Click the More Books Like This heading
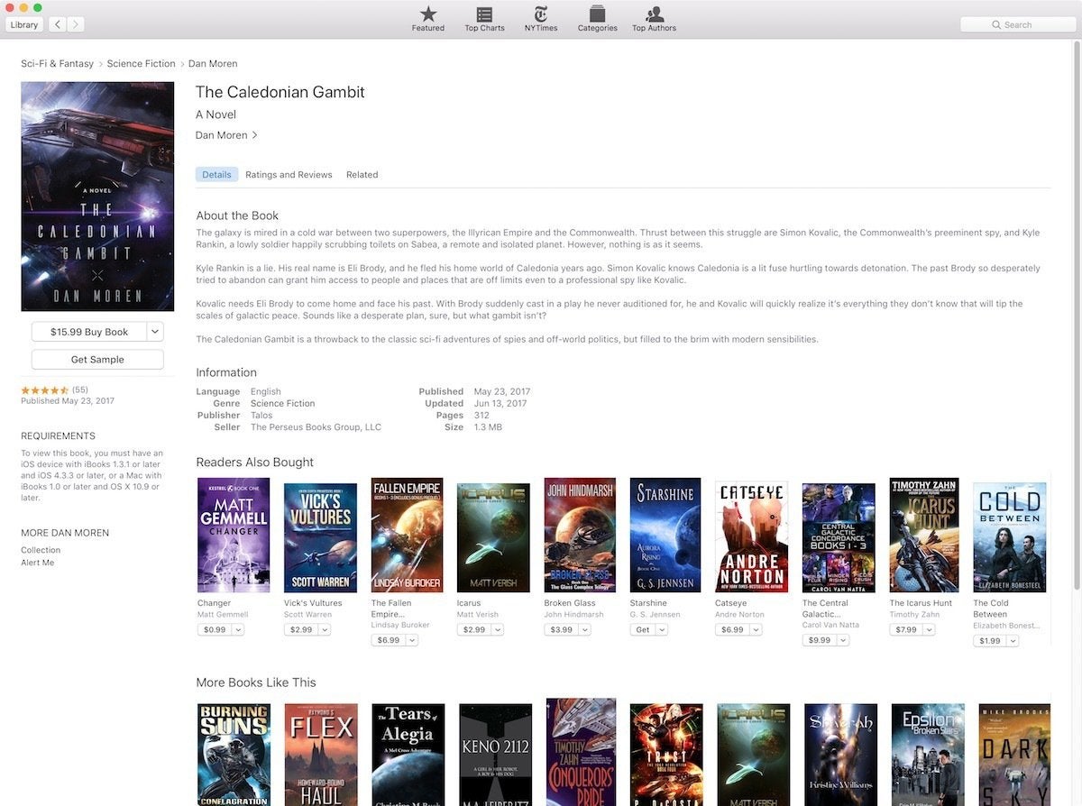The height and width of the screenshot is (806, 1082). coord(256,682)
